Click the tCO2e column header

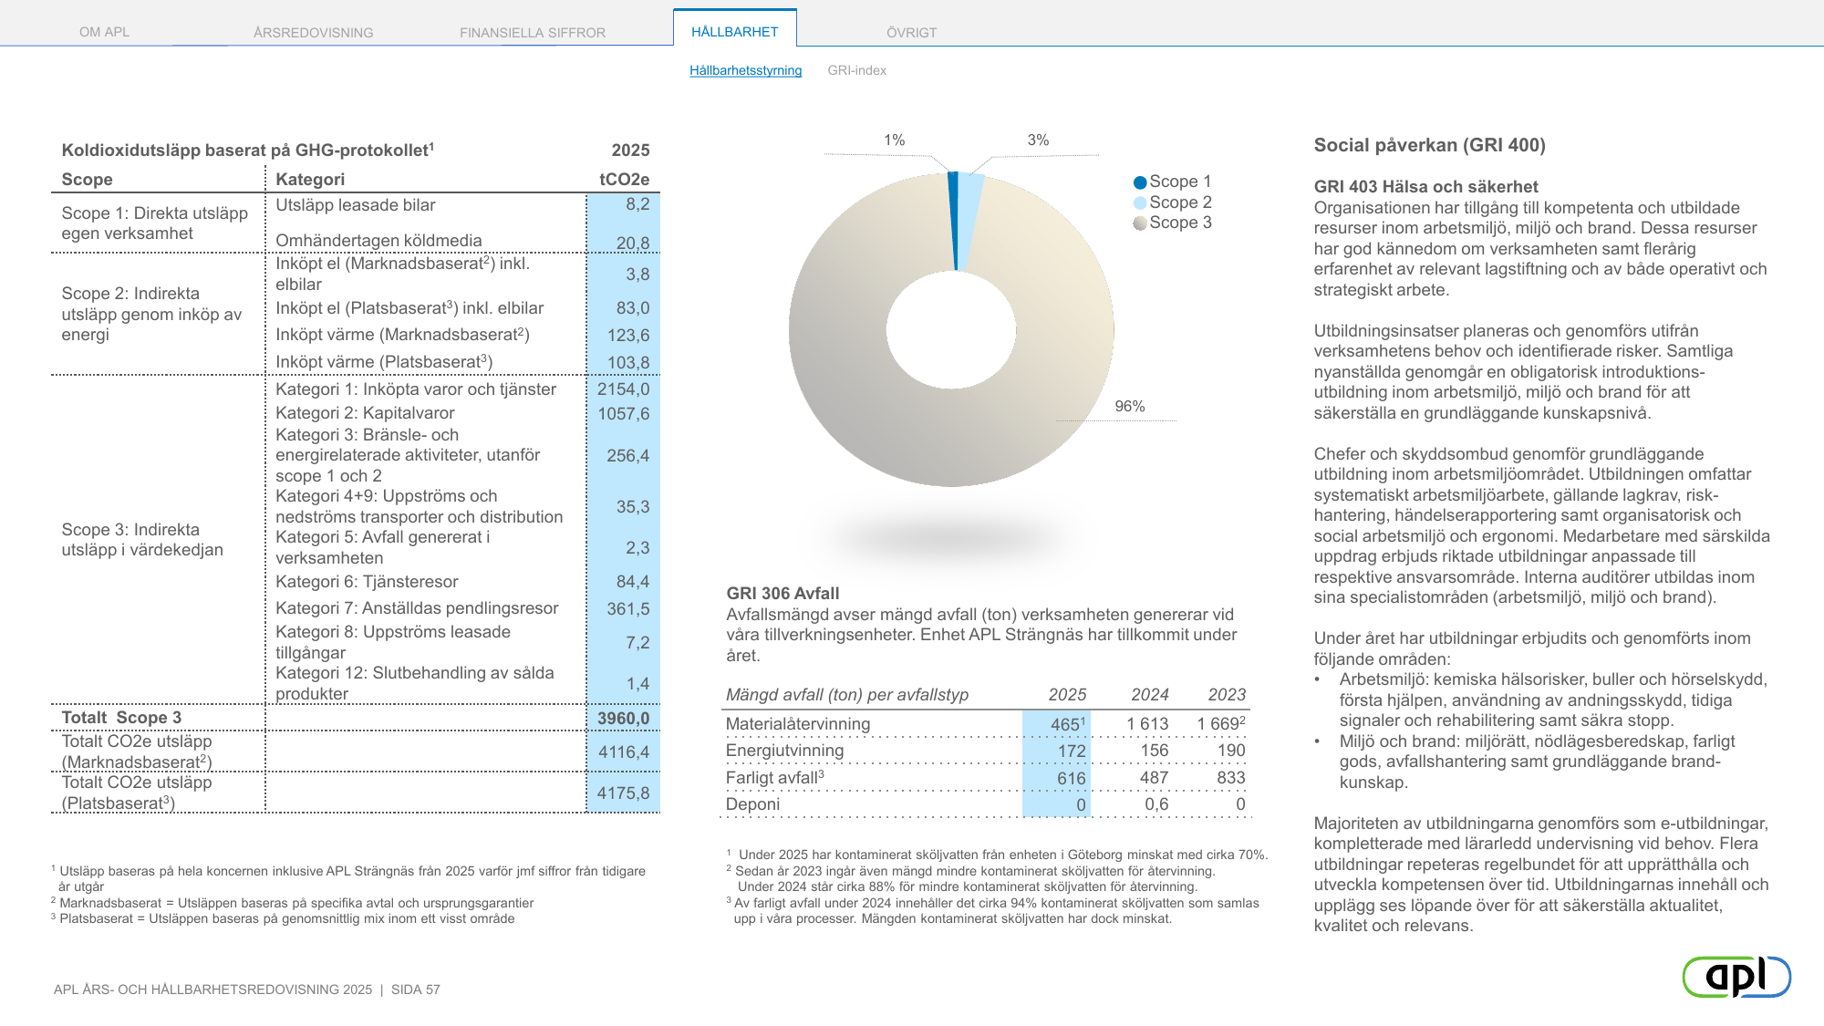pyautogui.click(x=625, y=180)
